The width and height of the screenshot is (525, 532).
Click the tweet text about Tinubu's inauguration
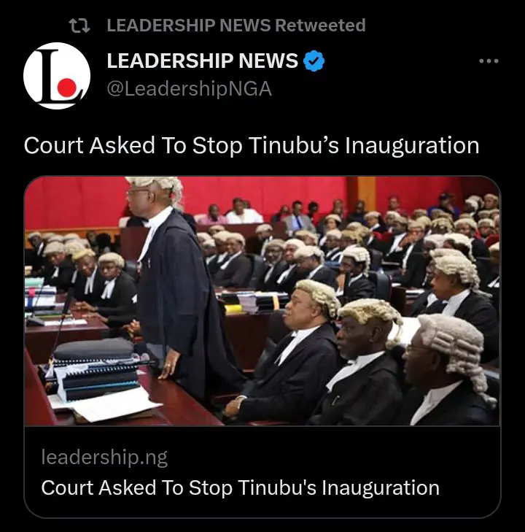252,145
